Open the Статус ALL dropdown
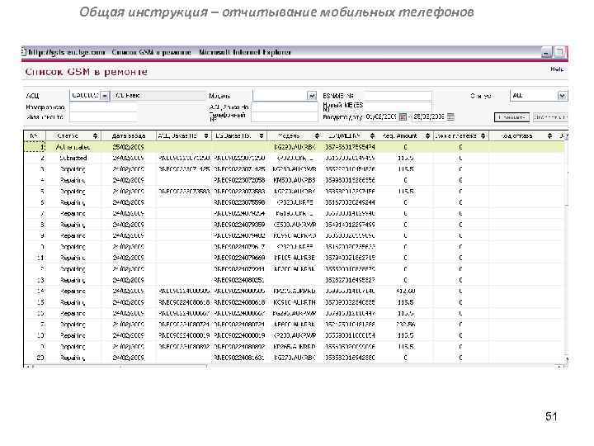Image resolution: width=594 pixels, height=446 pixels. 562,96
